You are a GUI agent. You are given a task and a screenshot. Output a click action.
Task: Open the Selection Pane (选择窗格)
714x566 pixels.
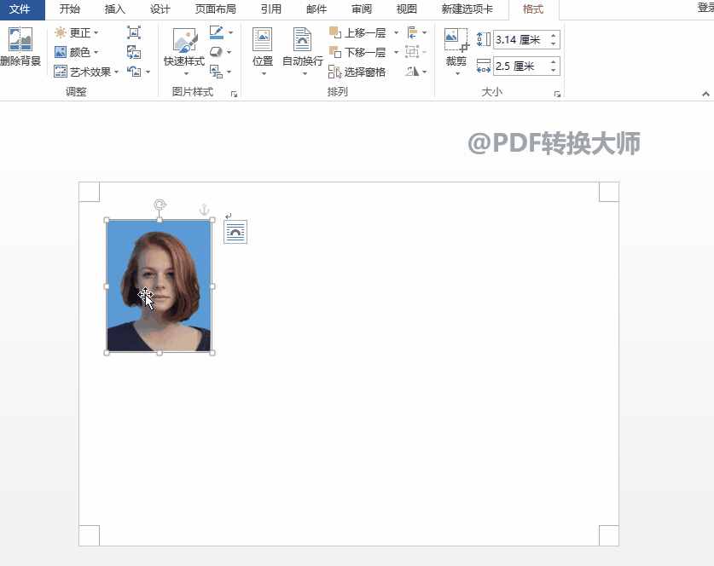point(357,72)
